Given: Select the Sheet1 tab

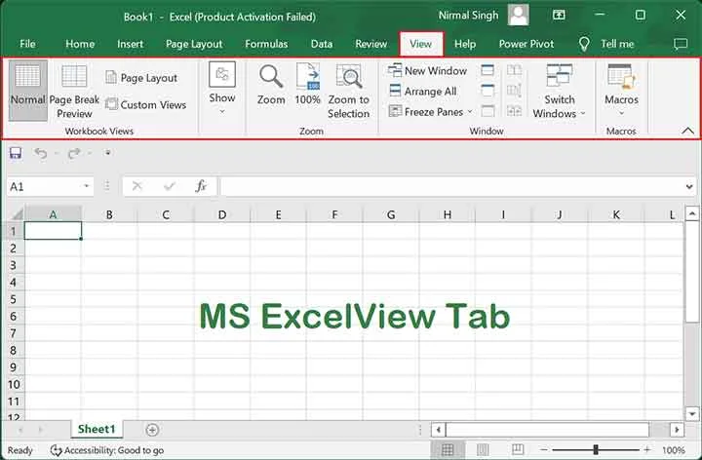Looking at the screenshot, I should (x=97, y=429).
